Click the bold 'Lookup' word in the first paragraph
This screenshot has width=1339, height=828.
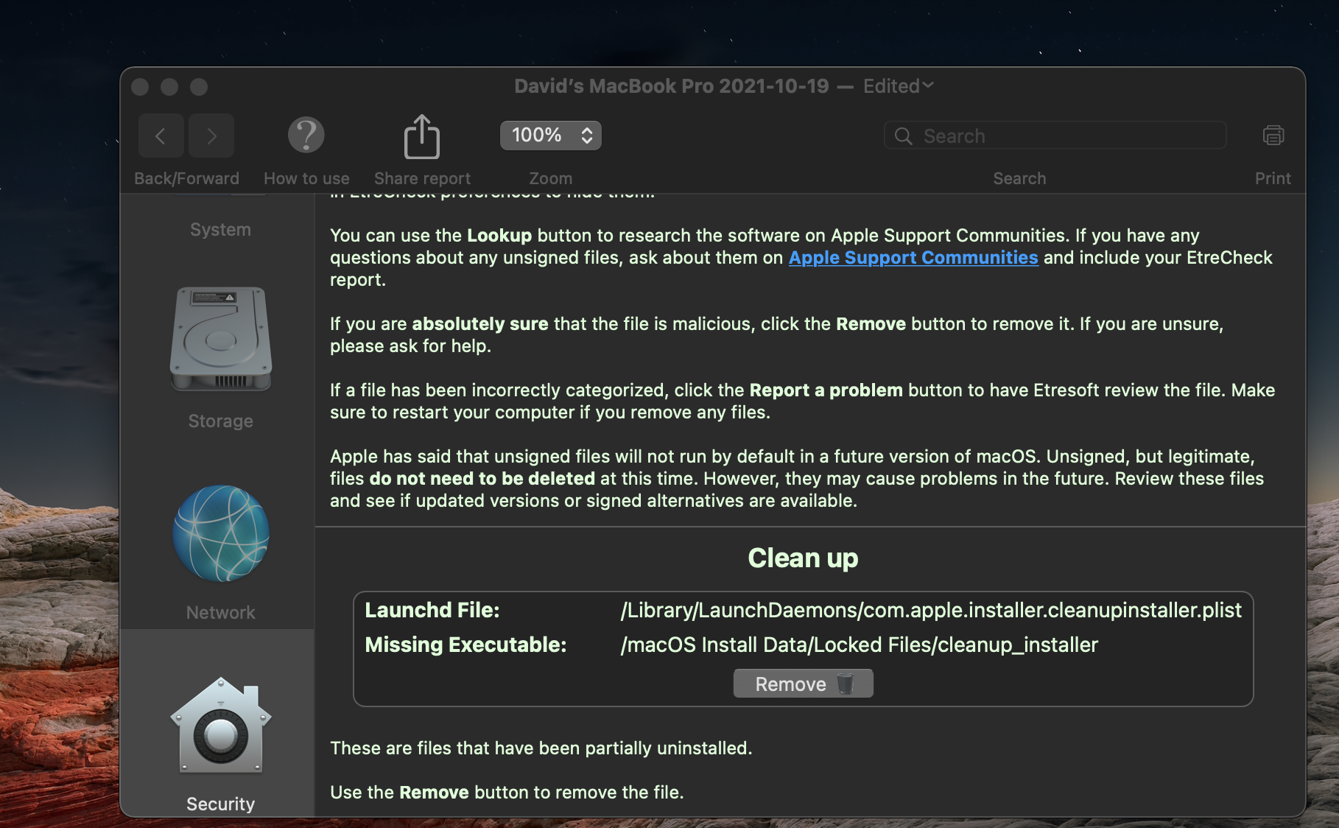[x=499, y=236]
